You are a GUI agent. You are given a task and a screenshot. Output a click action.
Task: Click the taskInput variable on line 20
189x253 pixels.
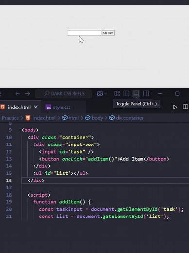click(69, 209)
